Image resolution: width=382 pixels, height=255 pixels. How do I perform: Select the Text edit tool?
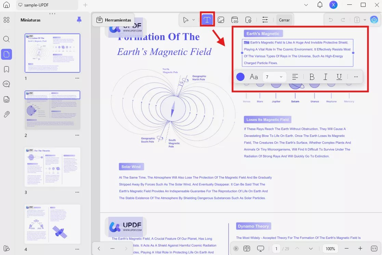pyautogui.click(x=207, y=20)
